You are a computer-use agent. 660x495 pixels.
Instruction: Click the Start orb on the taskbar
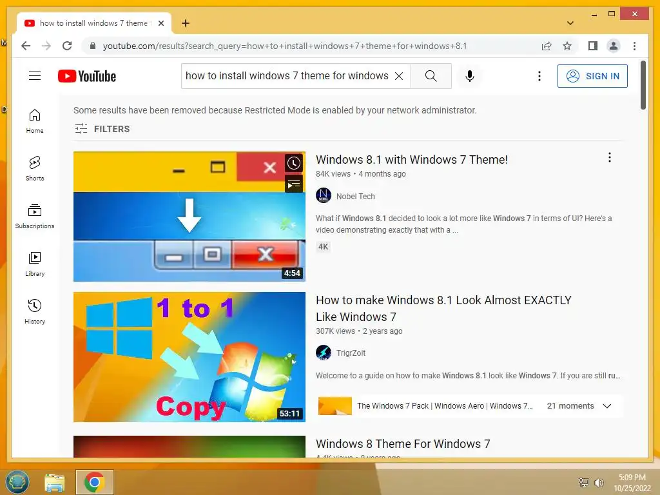click(17, 481)
